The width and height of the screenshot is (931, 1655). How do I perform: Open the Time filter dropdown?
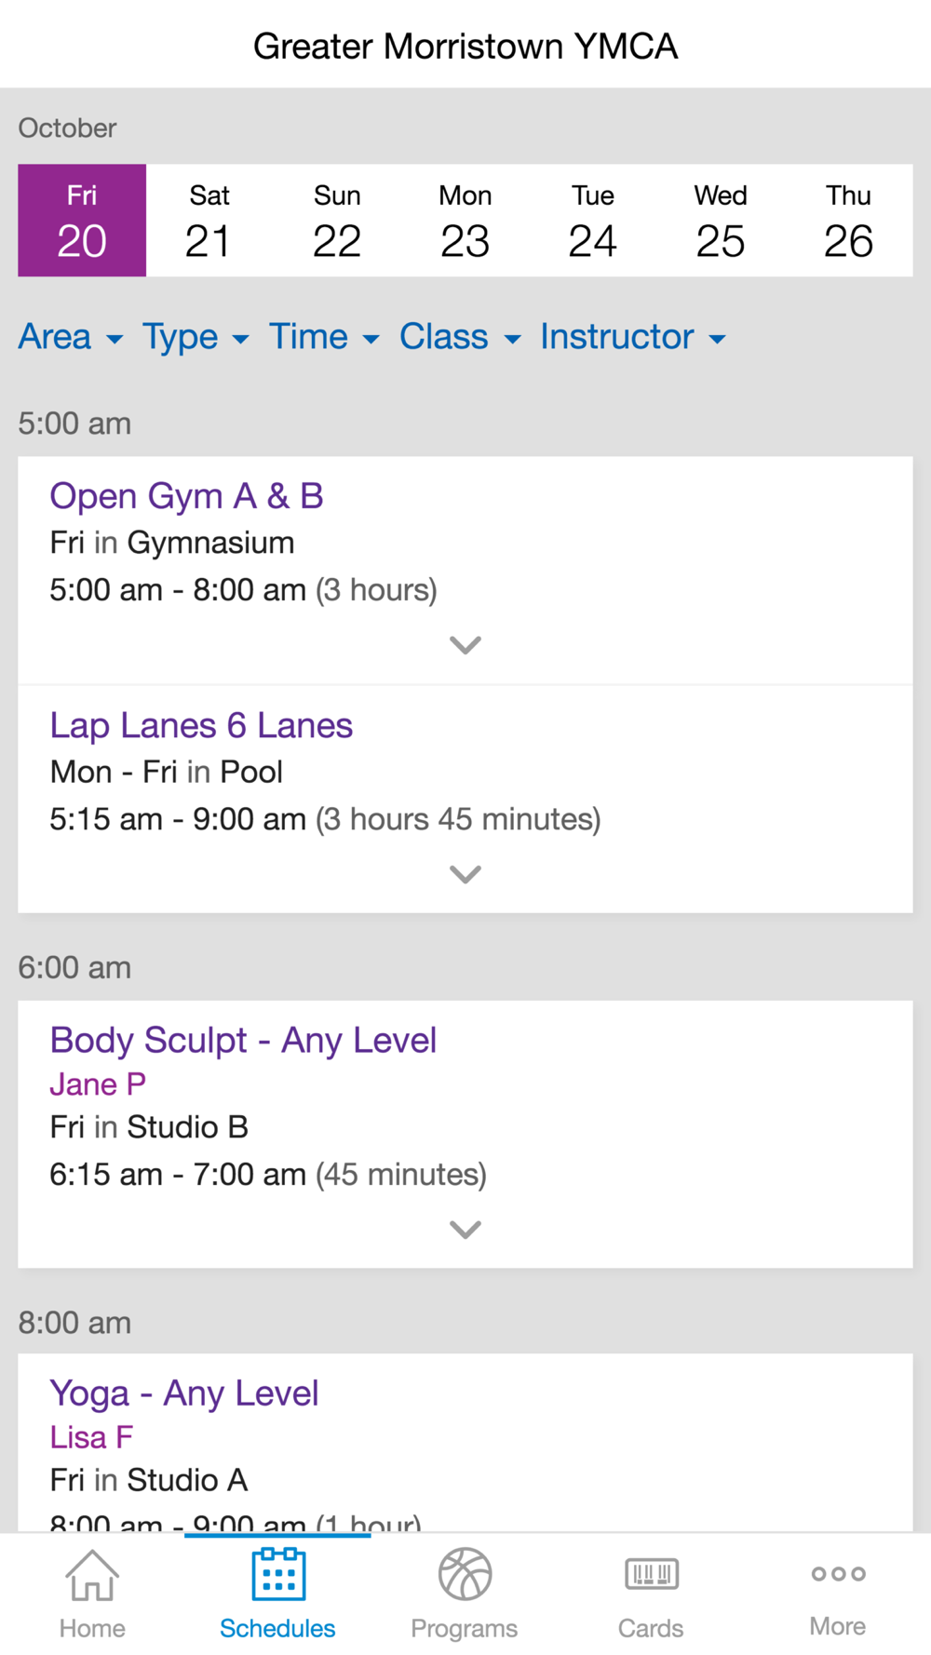point(324,337)
